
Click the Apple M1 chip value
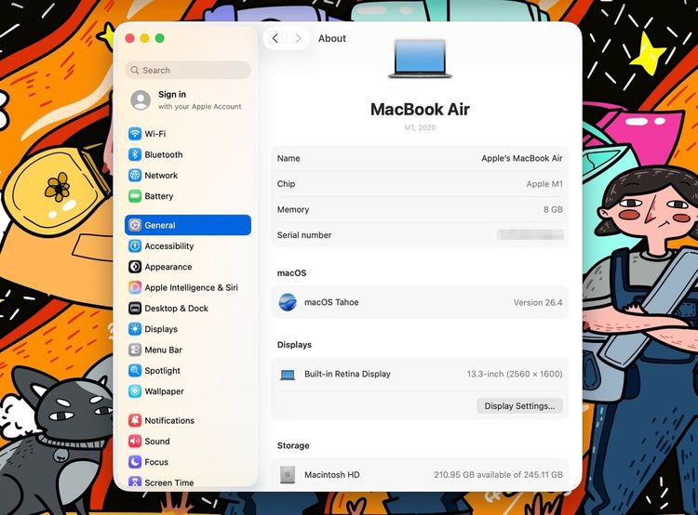click(544, 184)
